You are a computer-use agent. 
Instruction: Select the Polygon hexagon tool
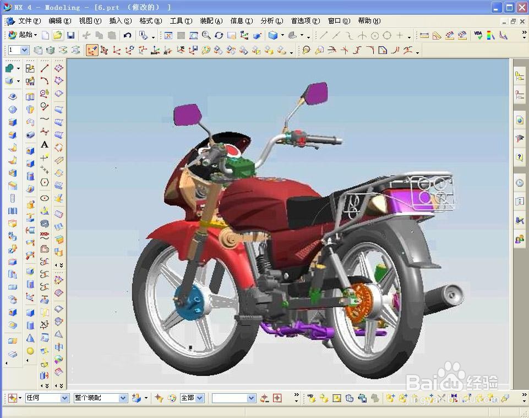(x=45, y=183)
